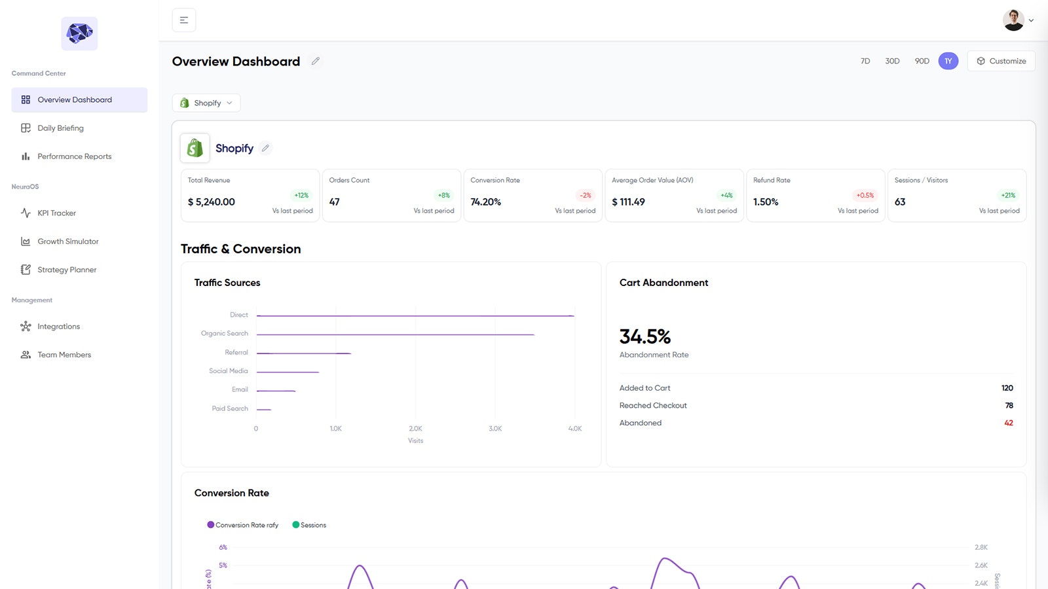Expand the profile menu chevron
This screenshot has width=1048, height=589.
(1031, 20)
